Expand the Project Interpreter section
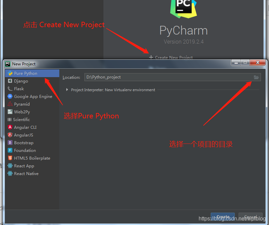 coord(67,90)
